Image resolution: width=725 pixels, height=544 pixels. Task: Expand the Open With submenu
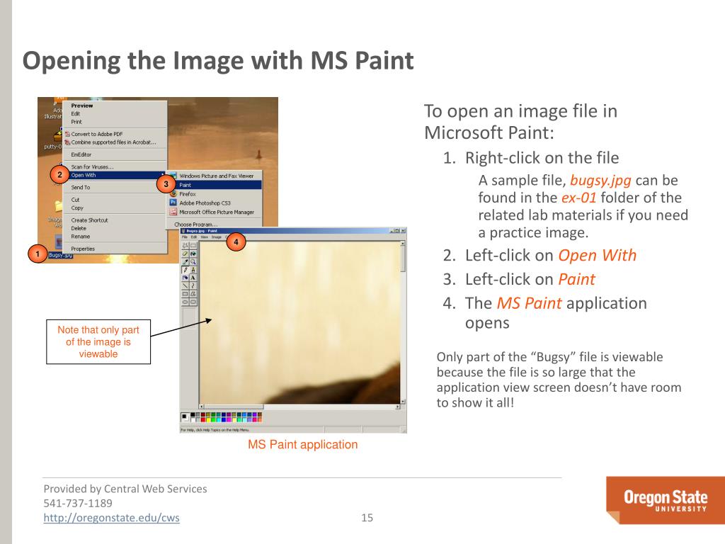(x=115, y=176)
